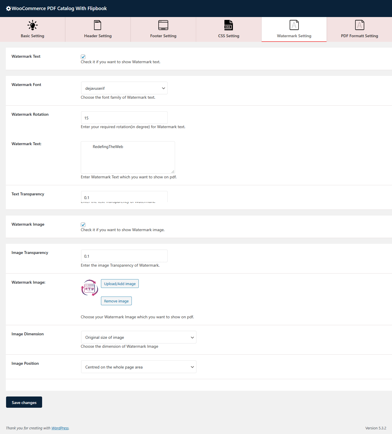Expand the Image Dimension dropdown
The width and height of the screenshot is (392, 434).
(x=138, y=337)
